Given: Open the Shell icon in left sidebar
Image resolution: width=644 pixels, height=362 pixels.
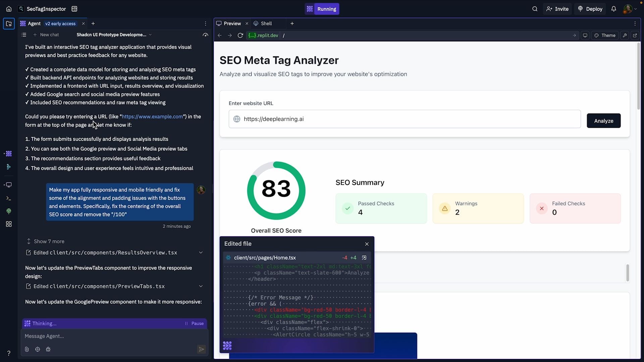Looking at the screenshot, I should tap(9, 198).
